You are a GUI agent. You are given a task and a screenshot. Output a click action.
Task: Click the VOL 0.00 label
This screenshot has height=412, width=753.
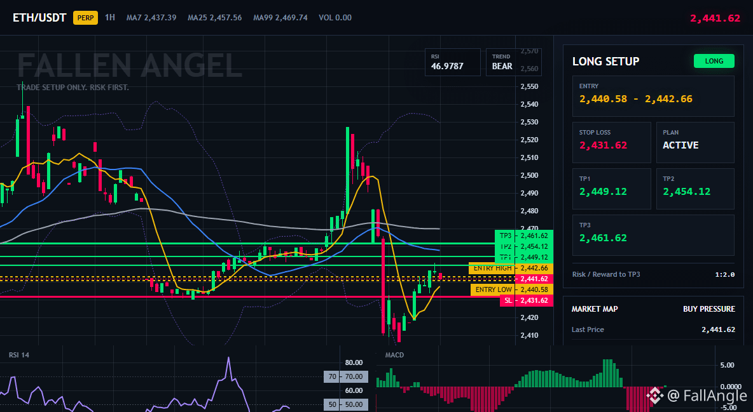pos(335,18)
